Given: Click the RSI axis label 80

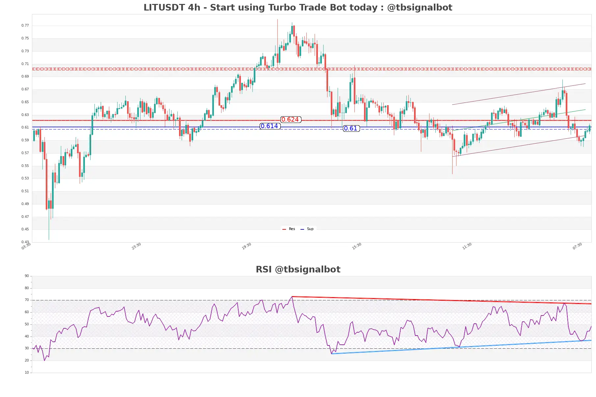Looking at the screenshot, I should click(x=27, y=288).
